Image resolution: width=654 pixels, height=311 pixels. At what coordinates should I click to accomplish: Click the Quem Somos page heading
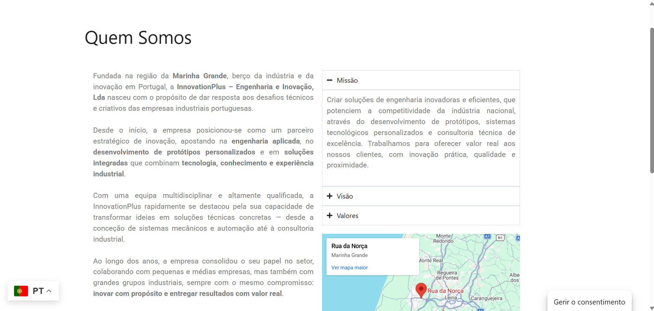[x=138, y=38]
